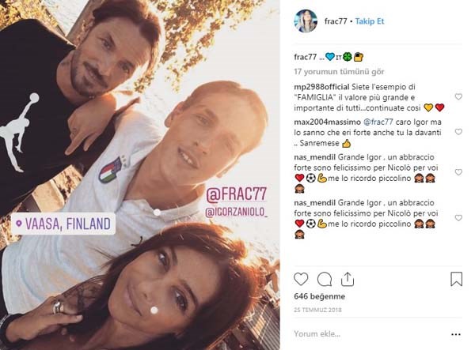Screen dimensions: 475x350
Task: Like the first nas_mendil comment
Action: tap(458, 172)
